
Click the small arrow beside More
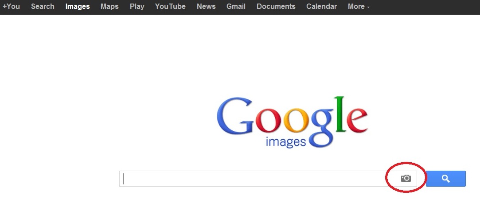click(368, 7)
